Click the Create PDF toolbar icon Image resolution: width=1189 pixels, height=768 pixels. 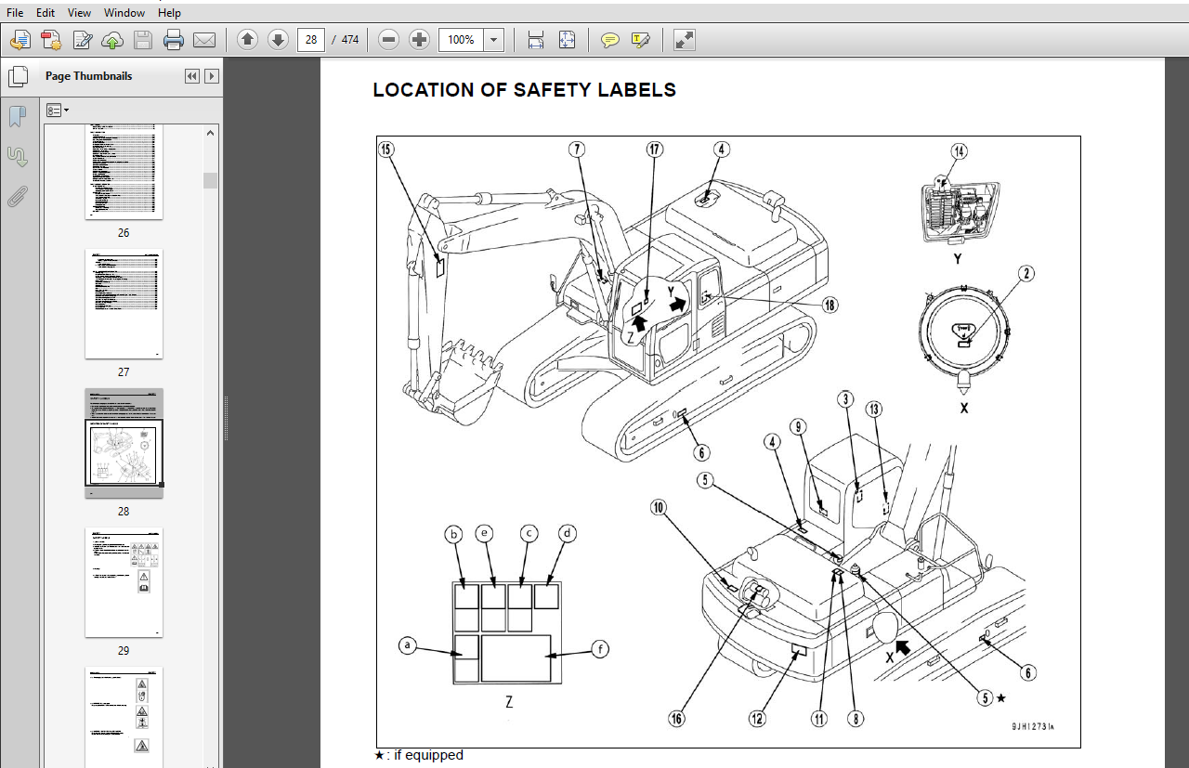[20, 40]
